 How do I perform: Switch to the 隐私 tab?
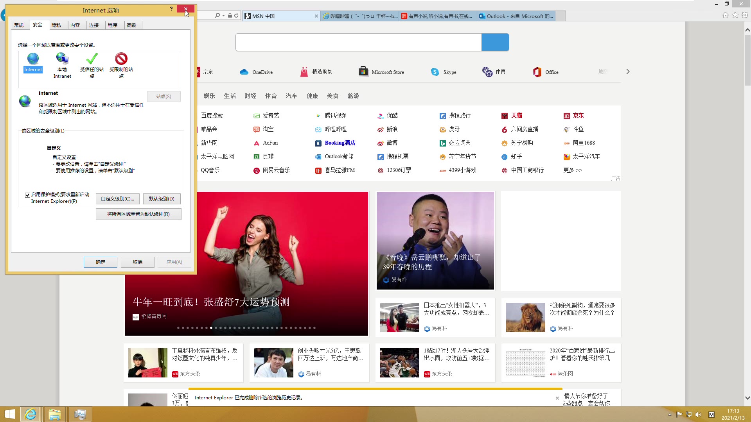(56, 25)
